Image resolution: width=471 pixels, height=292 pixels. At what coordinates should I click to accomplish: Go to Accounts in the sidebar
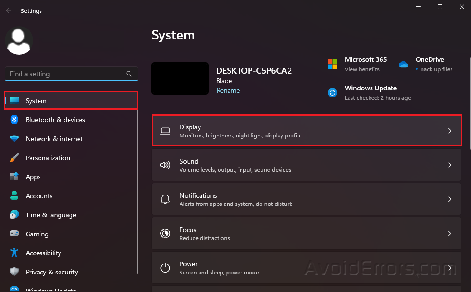[x=39, y=196]
